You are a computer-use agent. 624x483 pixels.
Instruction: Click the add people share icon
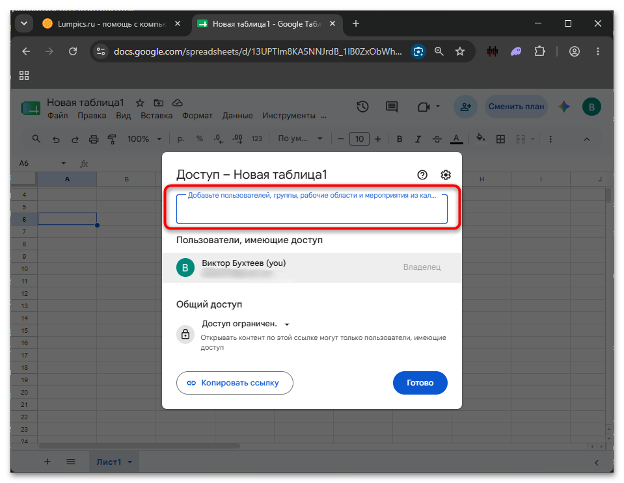(466, 107)
